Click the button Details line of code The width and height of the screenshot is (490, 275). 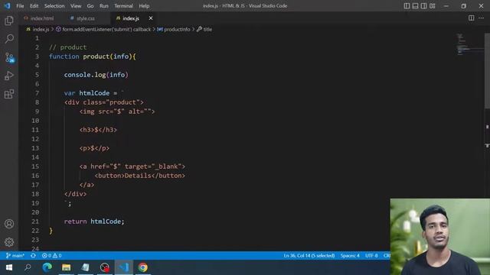click(139, 176)
